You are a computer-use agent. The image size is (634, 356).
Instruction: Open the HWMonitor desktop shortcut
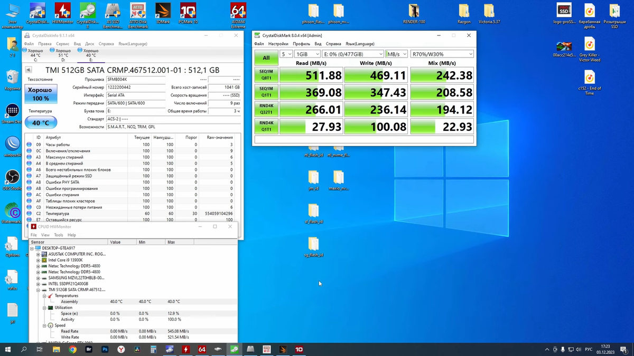62,15
